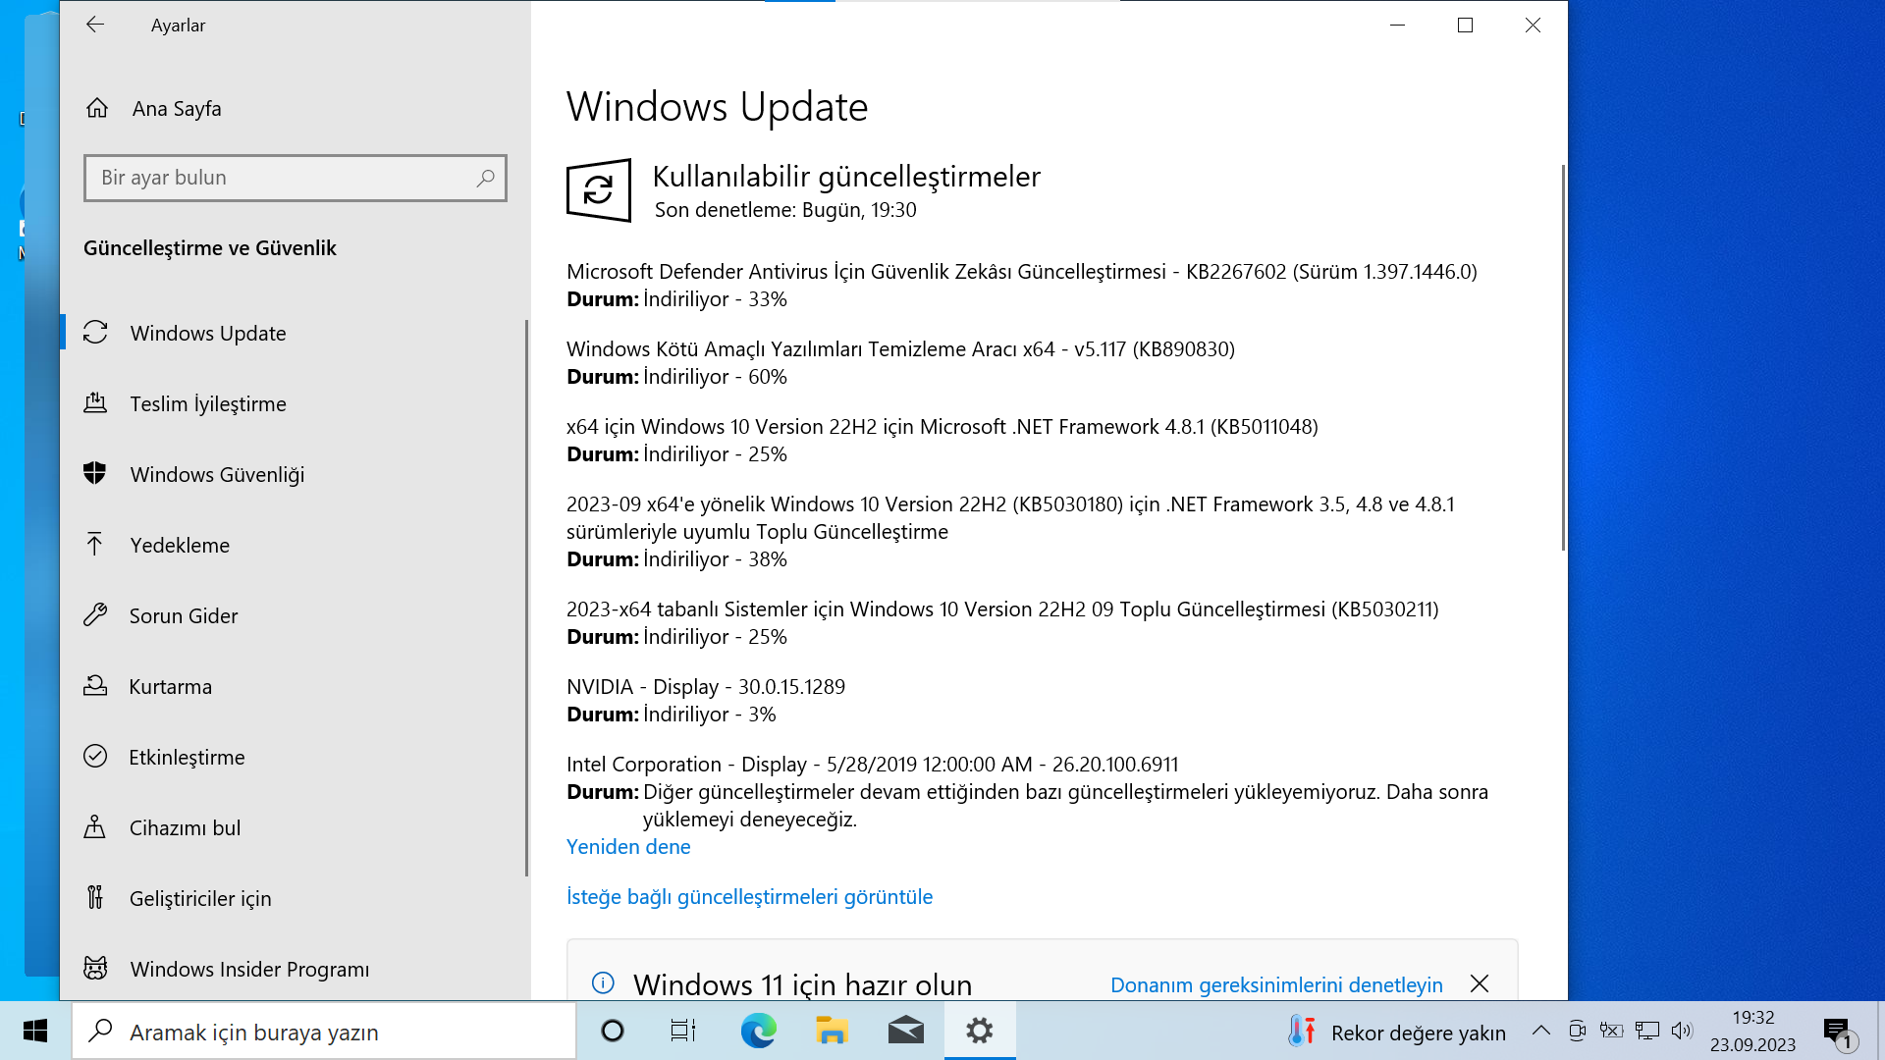1885x1060 pixels.
Task: Open notification center in taskbar
Action: [1837, 1031]
